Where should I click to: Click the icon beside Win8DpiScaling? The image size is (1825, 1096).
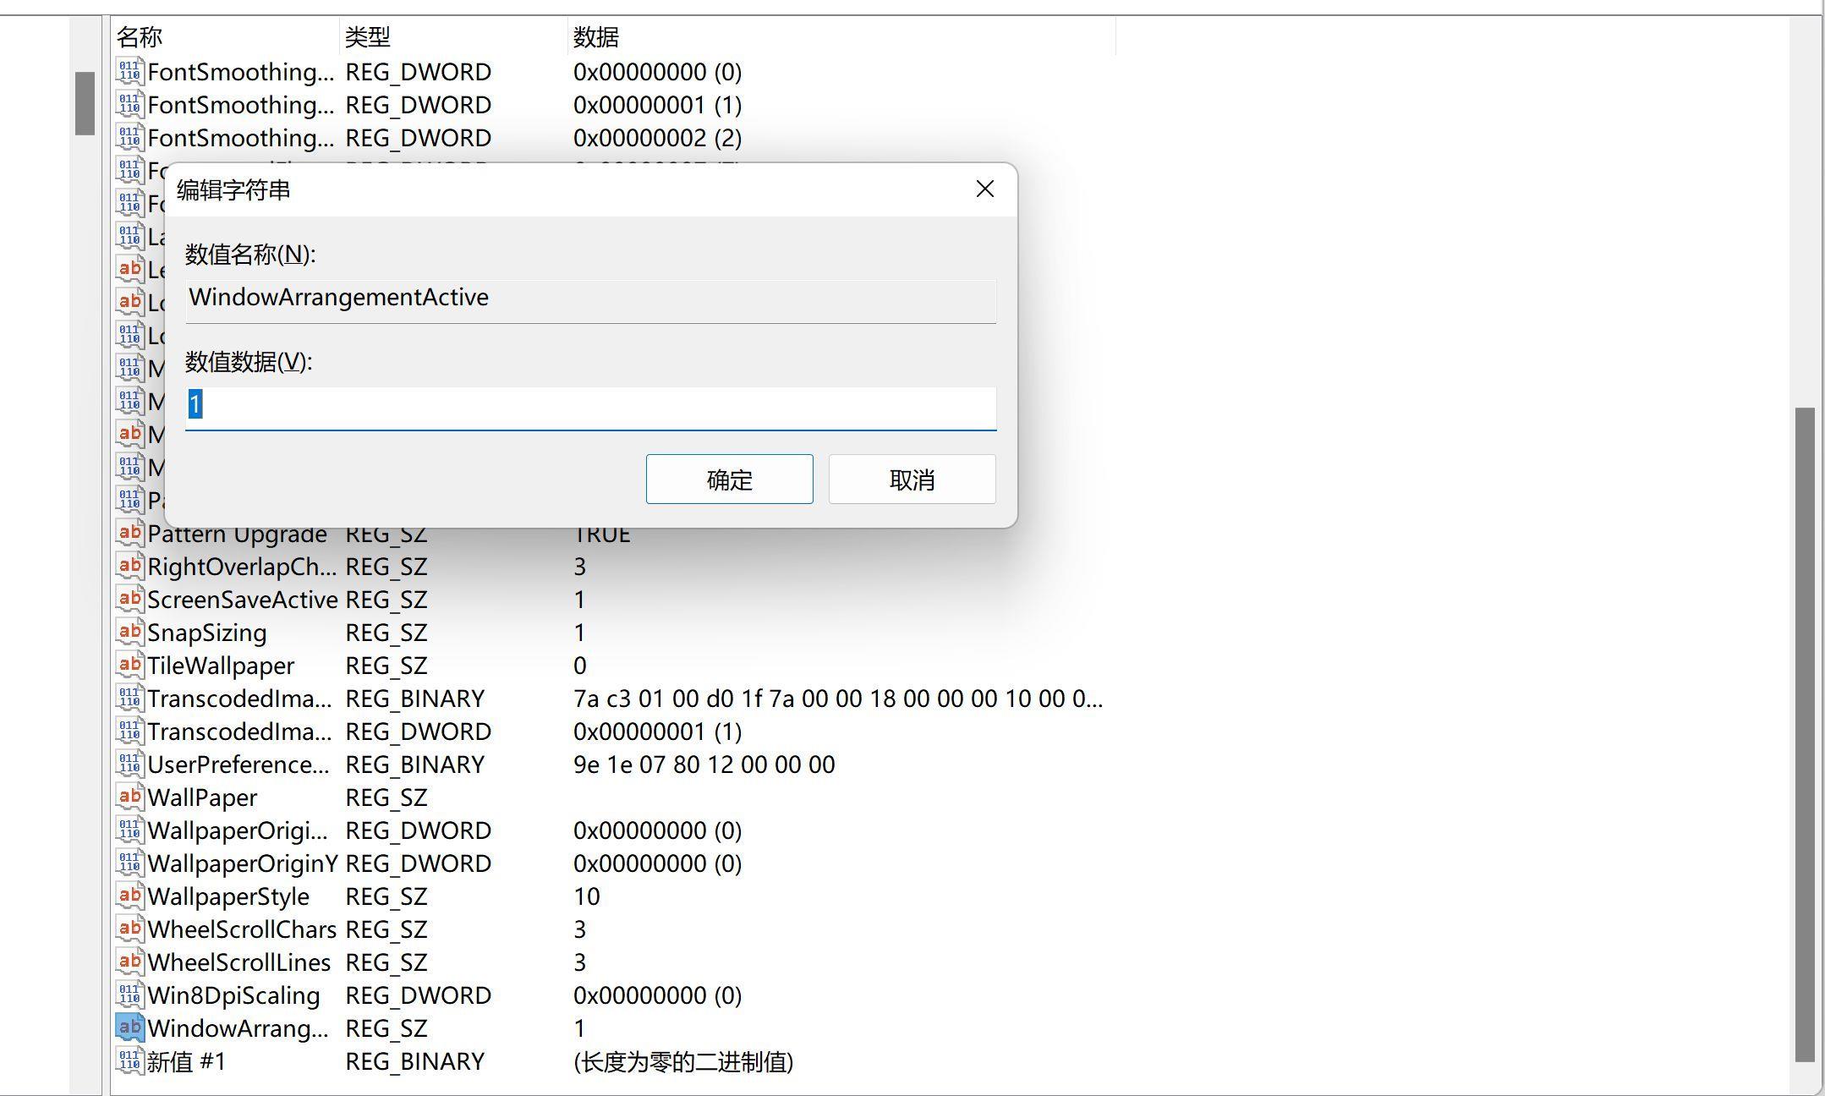[129, 995]
